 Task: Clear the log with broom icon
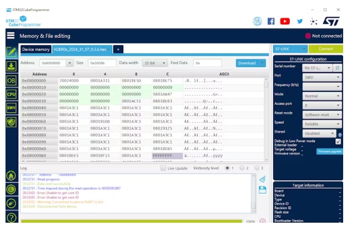262,179
